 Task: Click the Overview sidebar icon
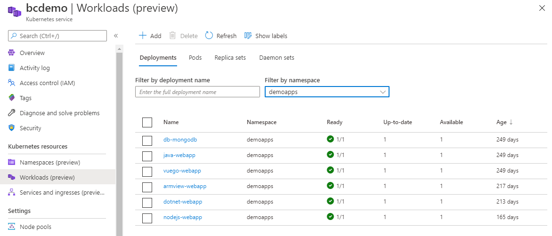point(12,53)
